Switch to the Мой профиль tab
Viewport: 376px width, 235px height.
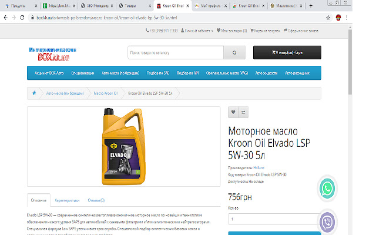(210, 6)
